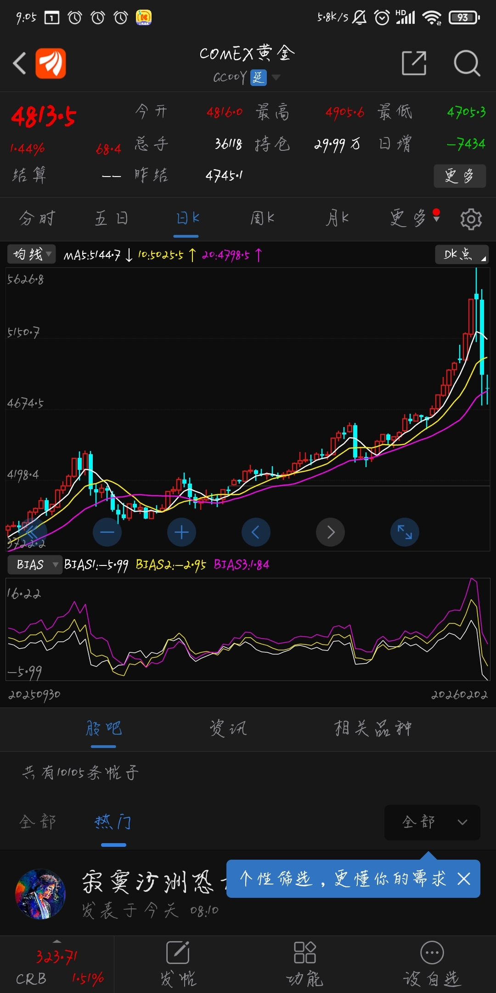
Task: Jump to earliest data double-arrow
Action: point(33,532)
